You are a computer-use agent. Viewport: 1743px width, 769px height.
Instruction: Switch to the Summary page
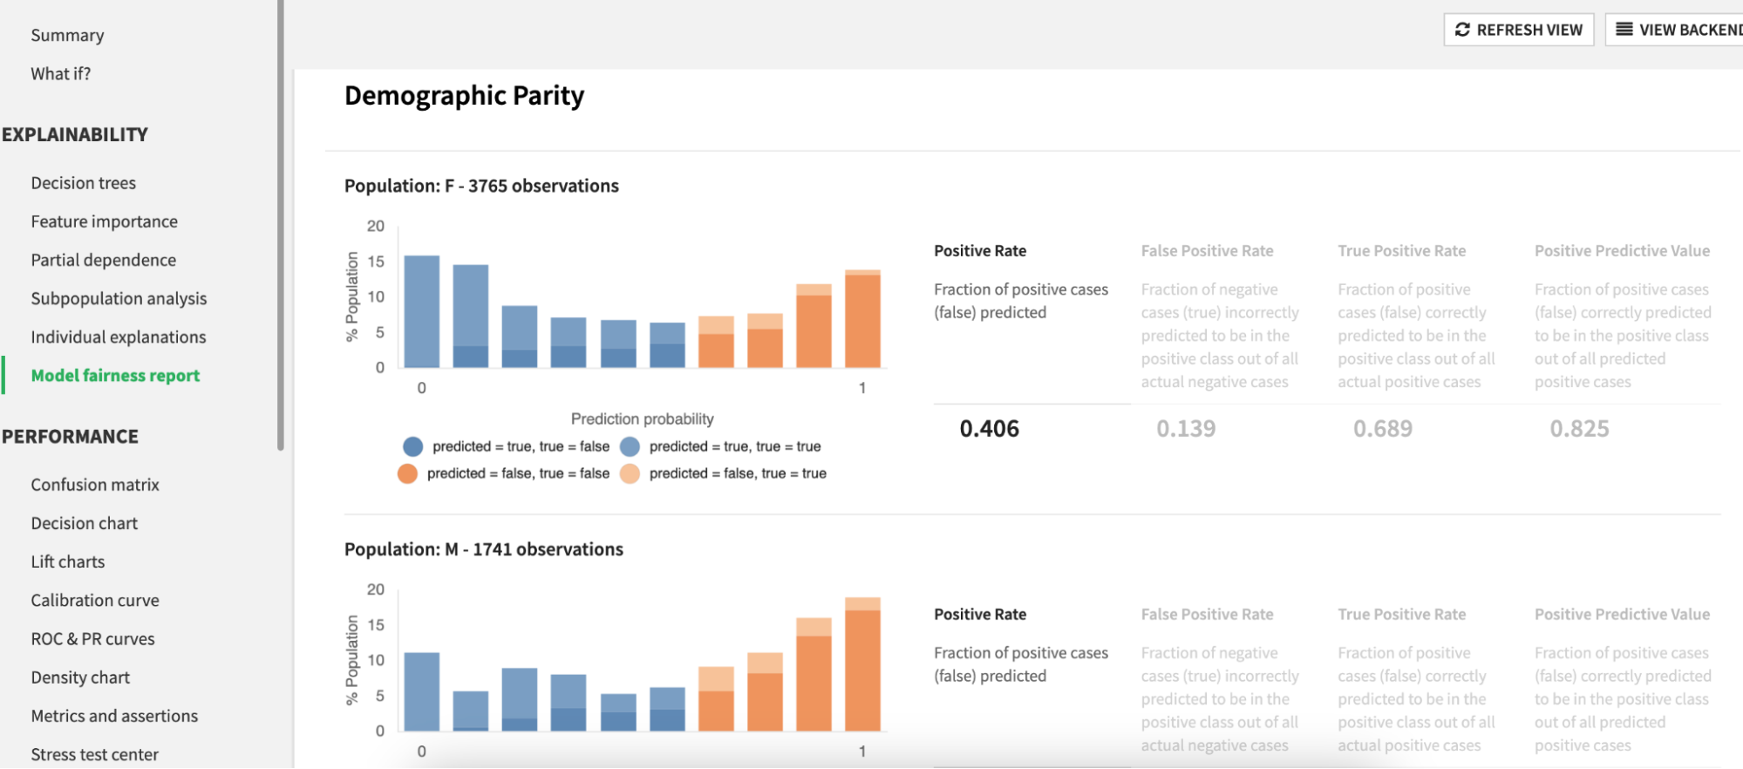[67, 35]
